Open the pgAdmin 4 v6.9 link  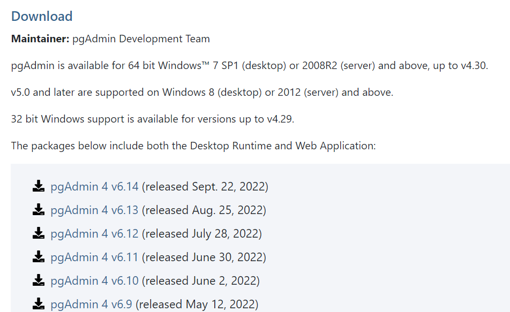pos(91,305)
